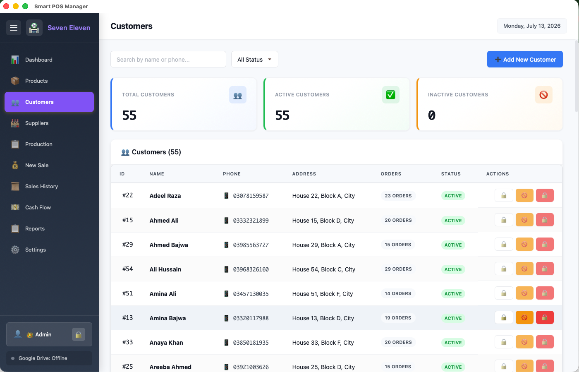Click the Seven Eleven store logo icon
The width and height of the screenshot is (579, 372).
click(x=34, y=28)
